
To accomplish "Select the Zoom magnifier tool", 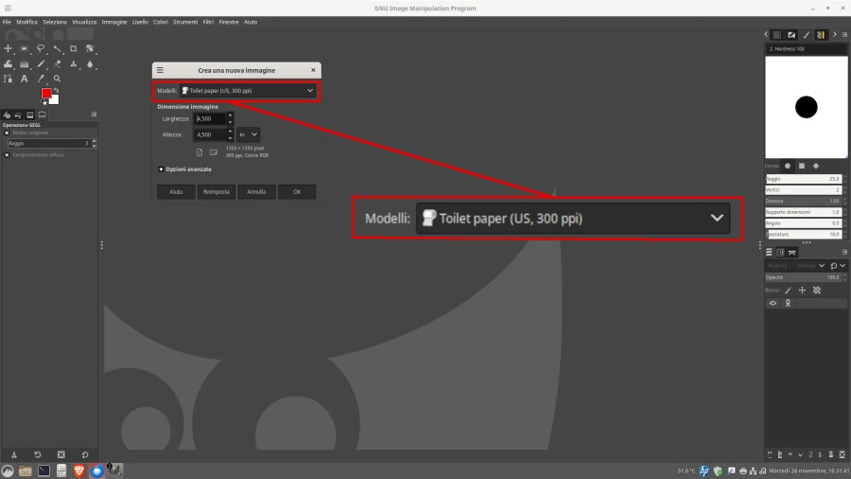I will 57,79.
